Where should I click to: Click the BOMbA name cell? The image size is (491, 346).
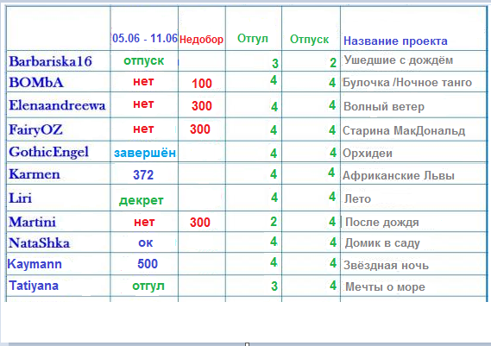pos(58,82)
